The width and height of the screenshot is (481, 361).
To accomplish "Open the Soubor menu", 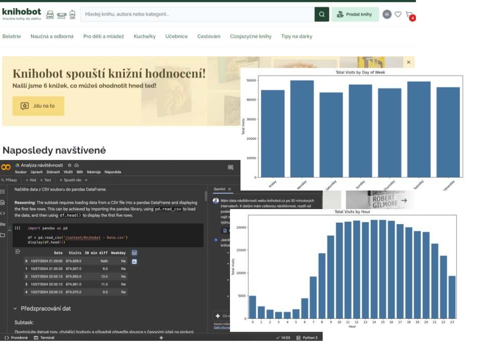I will [x=21, y=172].
